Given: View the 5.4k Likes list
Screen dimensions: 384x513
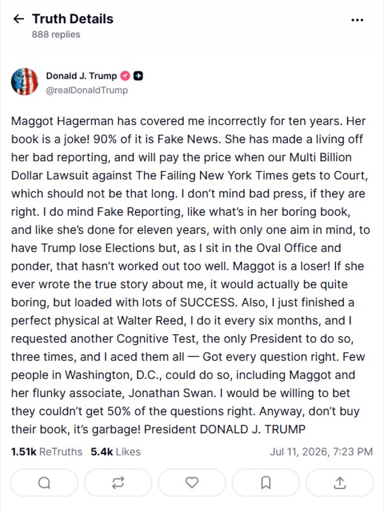Looking at the screenshot, I should pyautogui.click(x=115, y=452).
